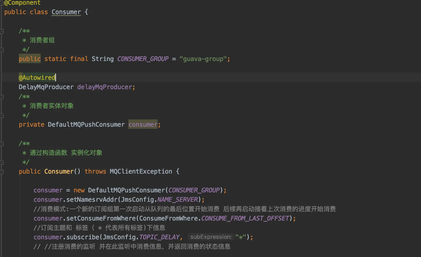Click the 消费者组 comment text
421x257 pixels.
pyautogui.click(x=42, y=40)
